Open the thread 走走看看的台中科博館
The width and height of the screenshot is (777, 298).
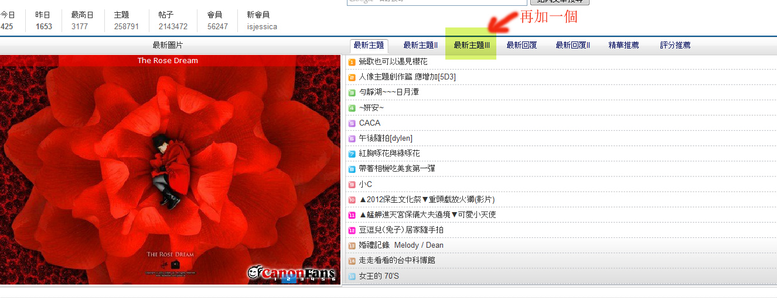click(x=397, y=260)
